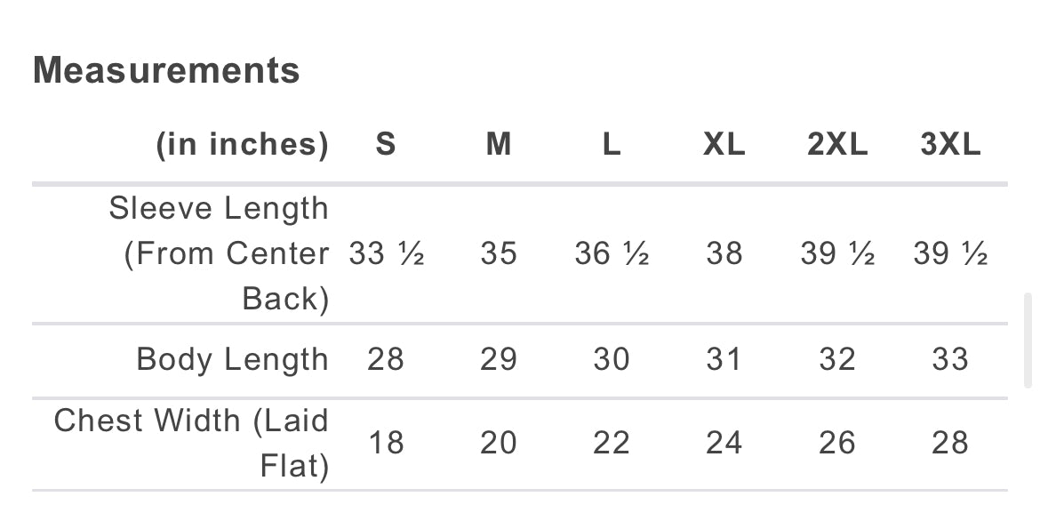Choose the XL size column header
The height and width of the screenshot is (529, 1040).
click(x=724, y=144)
